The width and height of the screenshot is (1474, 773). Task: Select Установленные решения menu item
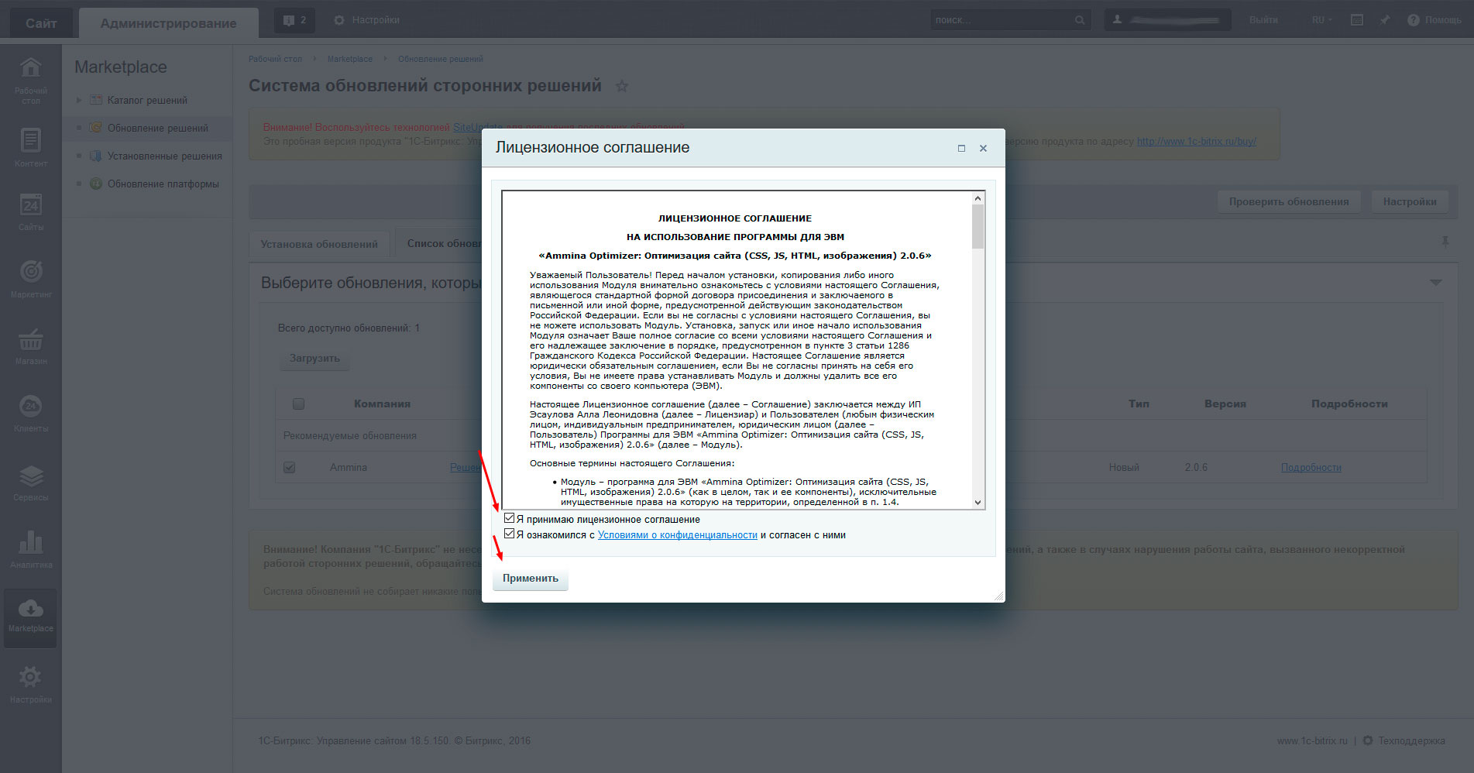point(164,156)
